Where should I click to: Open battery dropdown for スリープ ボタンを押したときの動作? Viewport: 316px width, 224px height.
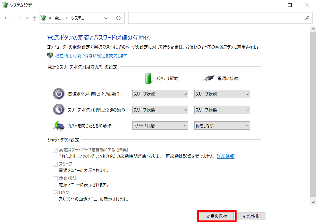(160, 110)
